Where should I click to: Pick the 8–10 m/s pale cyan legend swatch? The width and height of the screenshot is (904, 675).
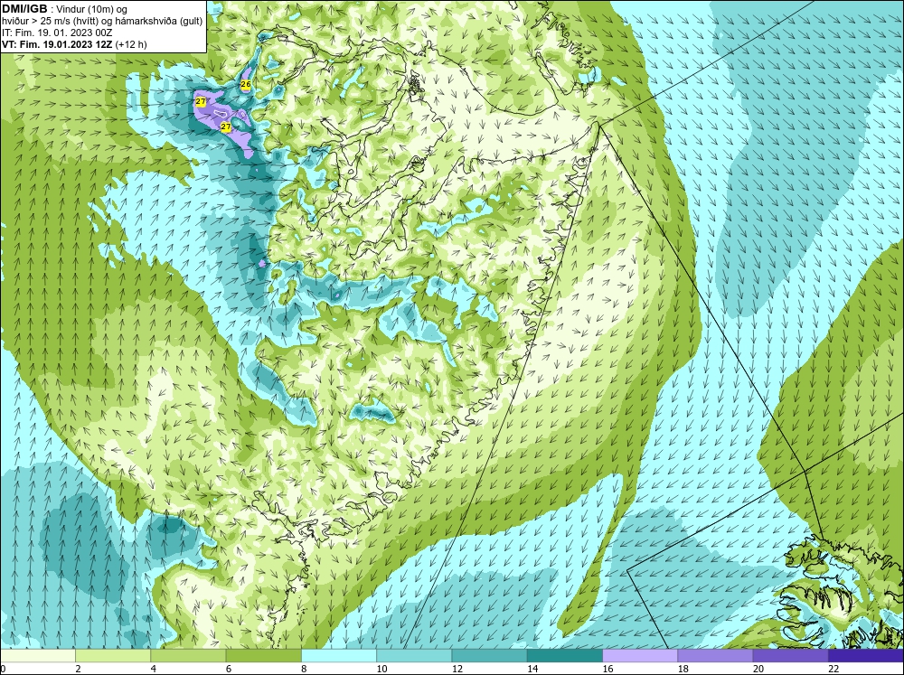pos(339,656)
